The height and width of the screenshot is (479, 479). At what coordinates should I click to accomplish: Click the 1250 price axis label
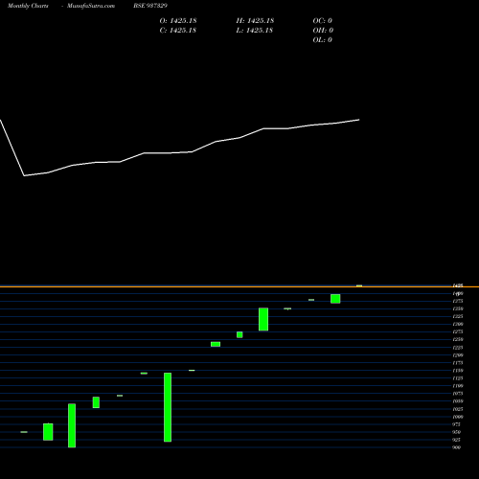(x=458, y=339)
